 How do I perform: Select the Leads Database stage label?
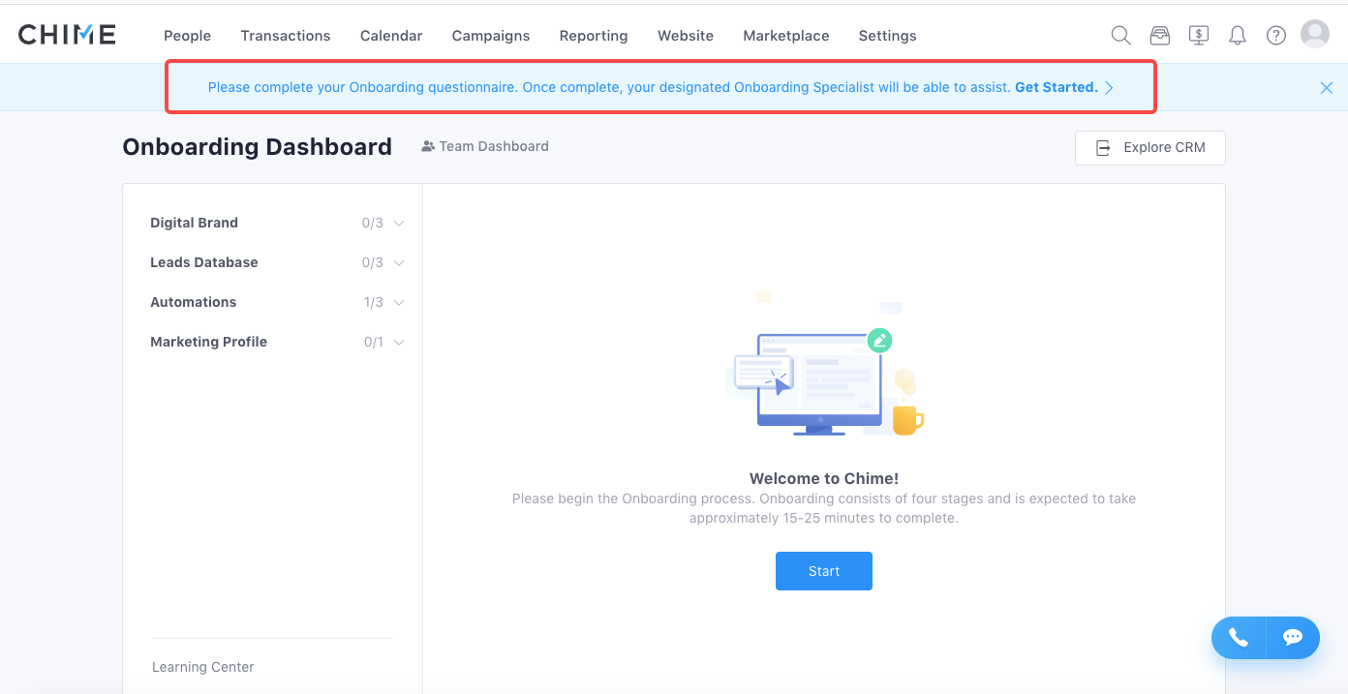click(x=204, y=262)
